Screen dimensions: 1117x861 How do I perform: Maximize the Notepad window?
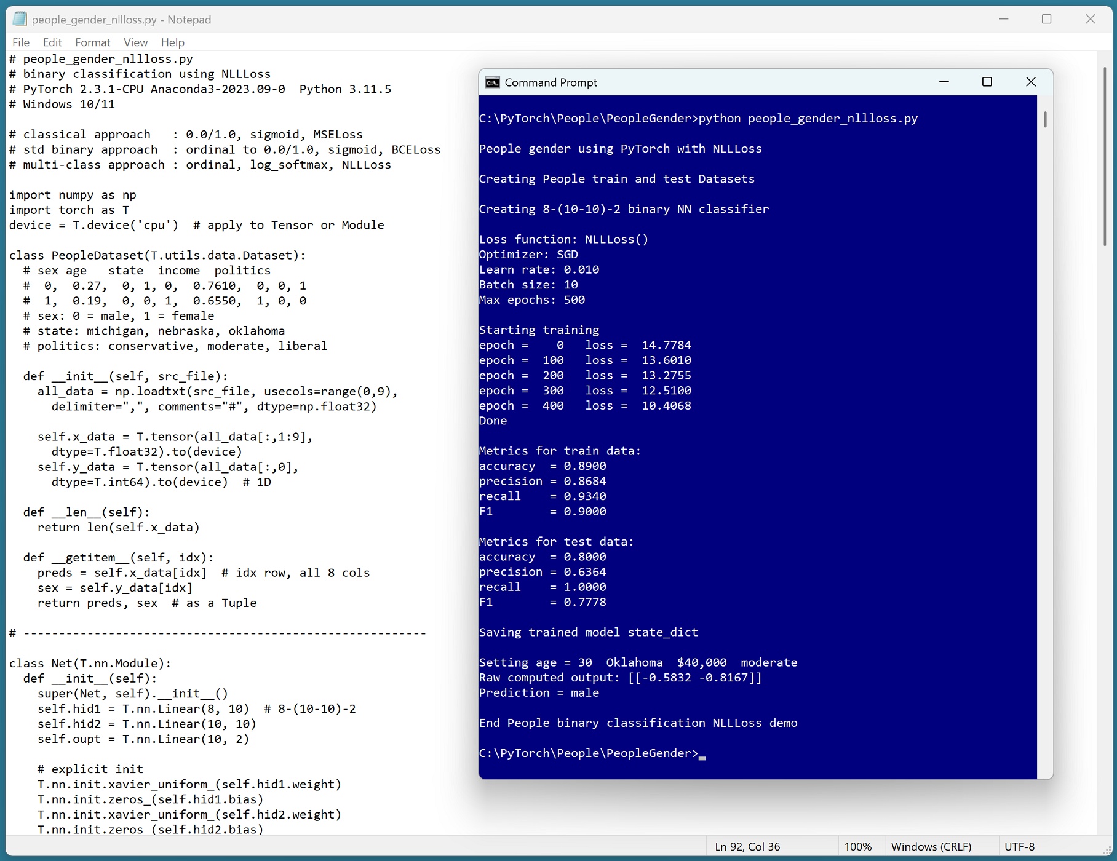[1047, 19]
